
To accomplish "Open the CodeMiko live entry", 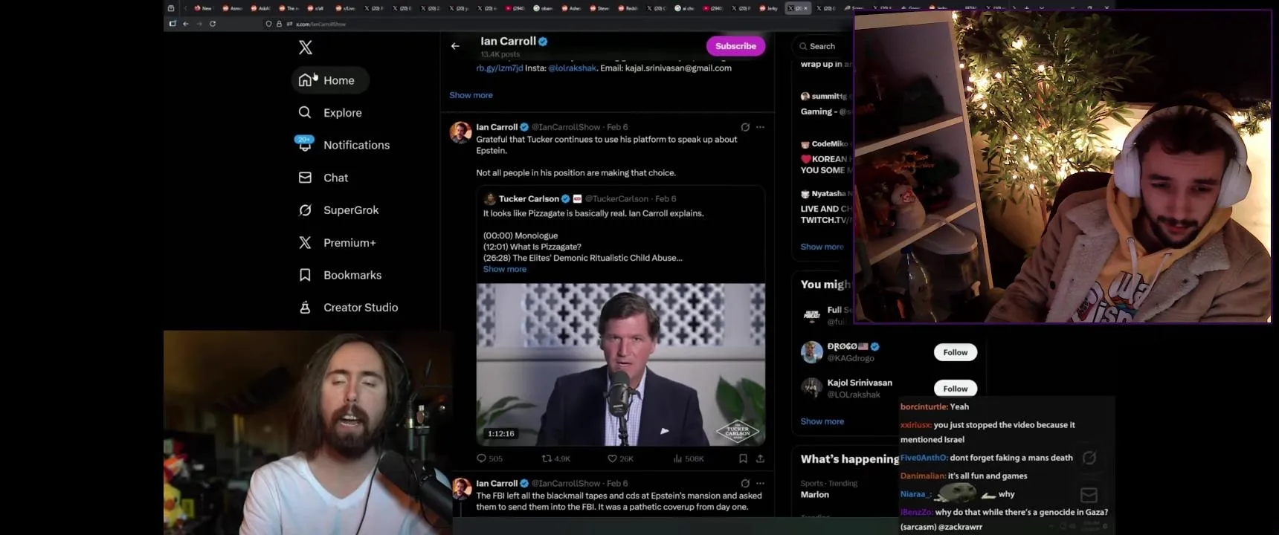I will coord(825,157).
